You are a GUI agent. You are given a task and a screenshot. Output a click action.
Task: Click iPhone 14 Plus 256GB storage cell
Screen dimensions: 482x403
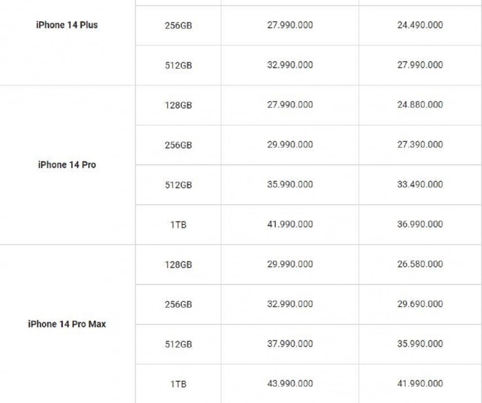pos(178,25)
